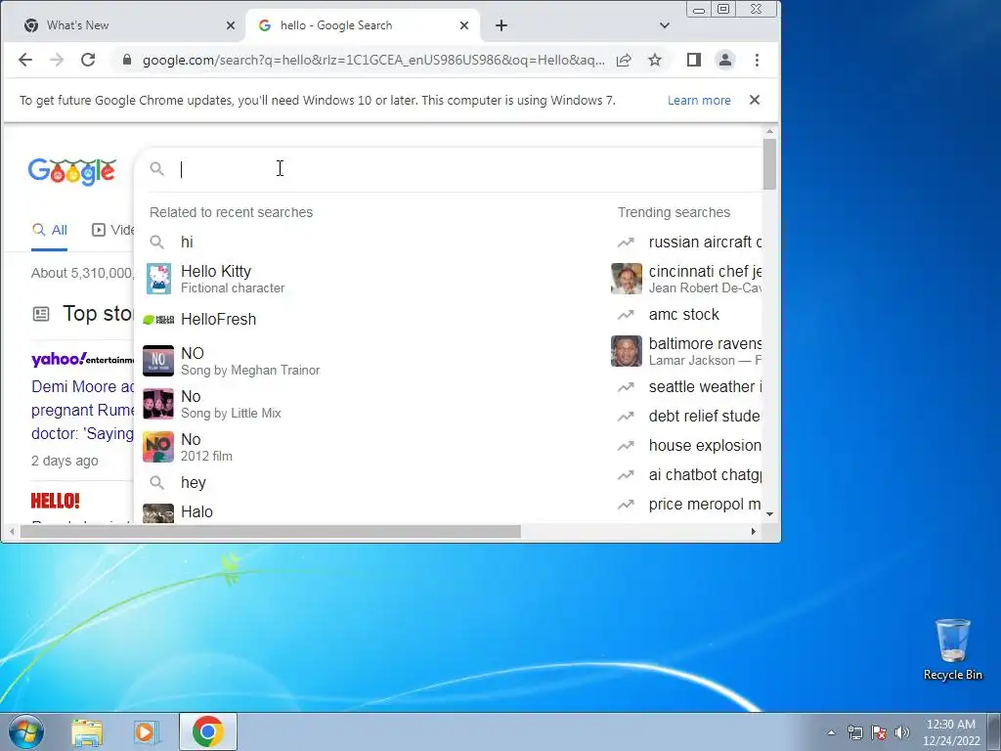This screenshot has height=751, width=1001.
Task: Select the Videos results tab
Action: [113, 230]
